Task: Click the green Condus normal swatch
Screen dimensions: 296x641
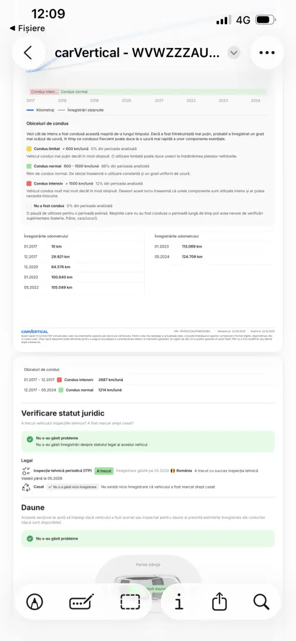Action: pos(28,166)
